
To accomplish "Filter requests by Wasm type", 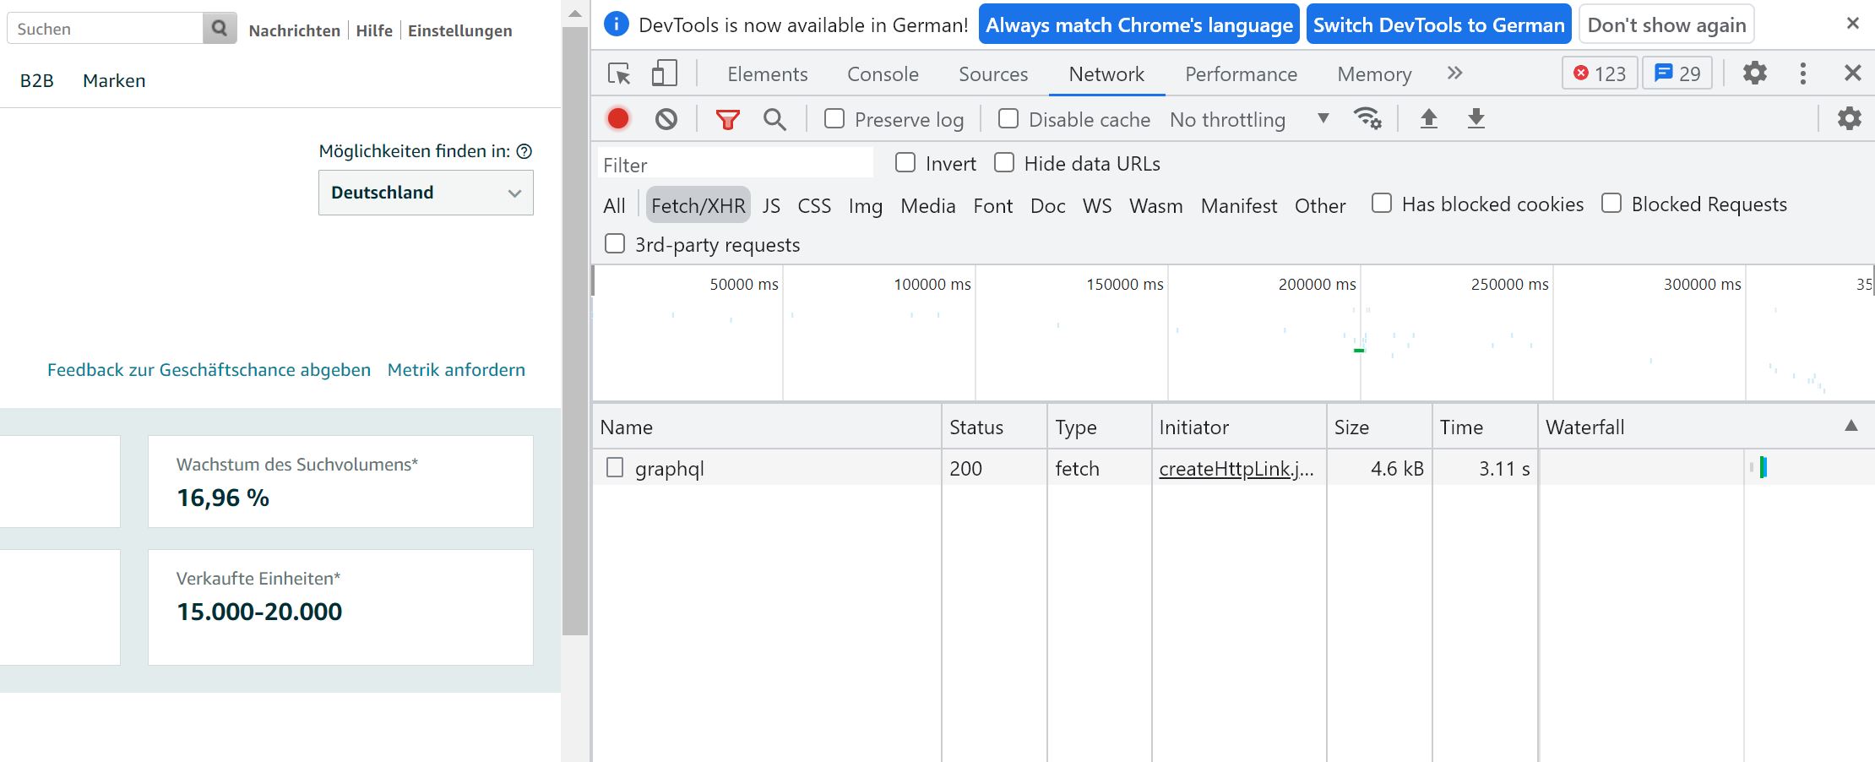I will [x=1155, y=205].
